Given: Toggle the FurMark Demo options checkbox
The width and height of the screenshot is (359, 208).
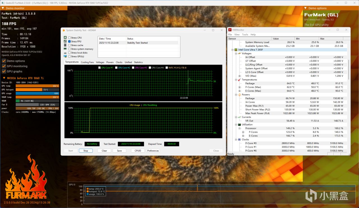Looking at the screenshot, I should 4,61.
